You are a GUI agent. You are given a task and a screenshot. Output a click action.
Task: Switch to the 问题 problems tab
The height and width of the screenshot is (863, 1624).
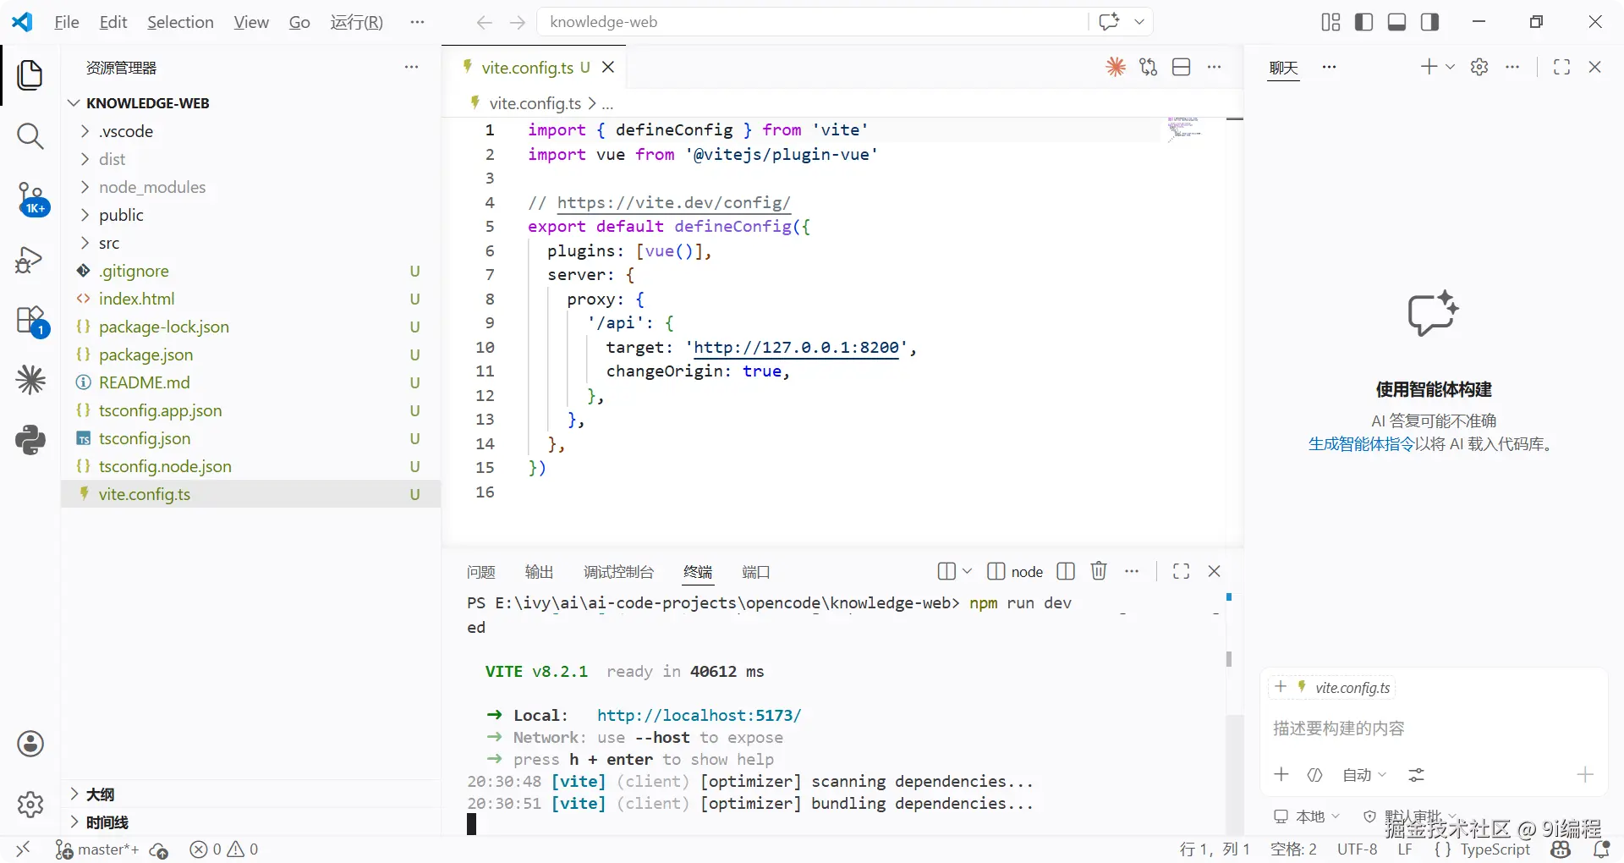pyautogui.click(x=481, y=572)
